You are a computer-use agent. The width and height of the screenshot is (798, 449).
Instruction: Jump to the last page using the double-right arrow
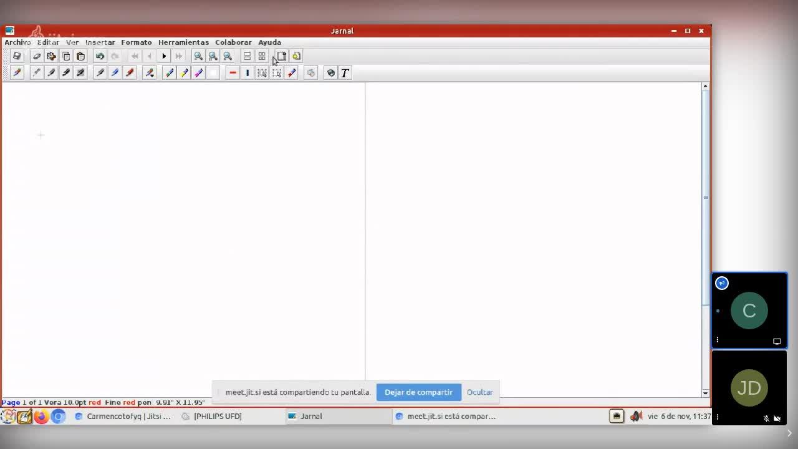click(x=179, y=56)
